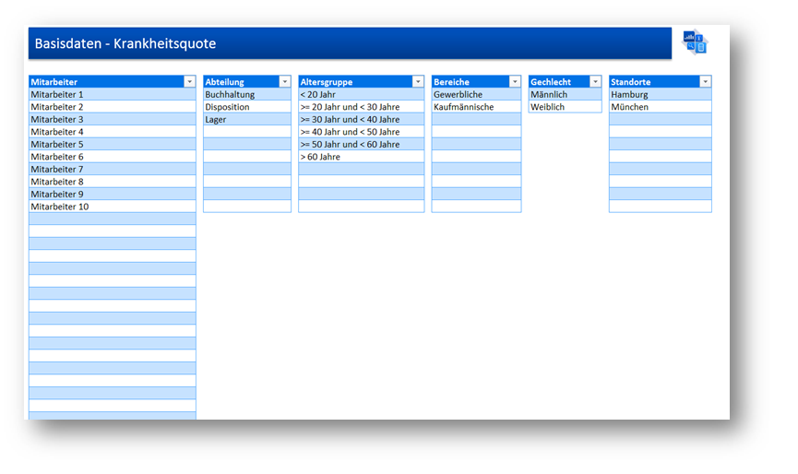Click the '> 60 Jahre' cell
The width and height of the screenshot is (798, 474).
(361, 157)
